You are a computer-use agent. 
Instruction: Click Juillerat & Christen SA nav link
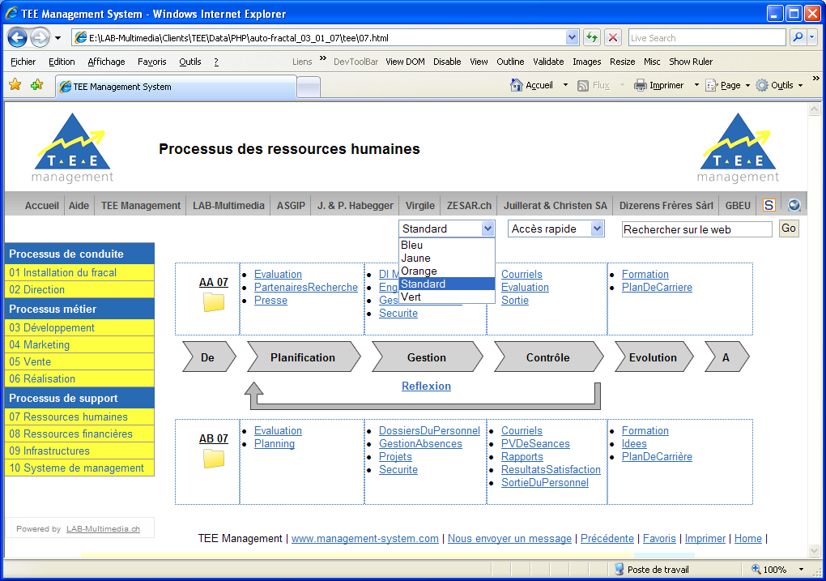click(x=556, y=205)
